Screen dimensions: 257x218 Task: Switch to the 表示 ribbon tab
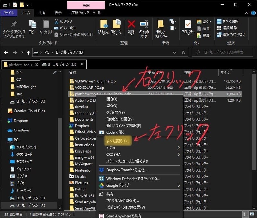58,13
